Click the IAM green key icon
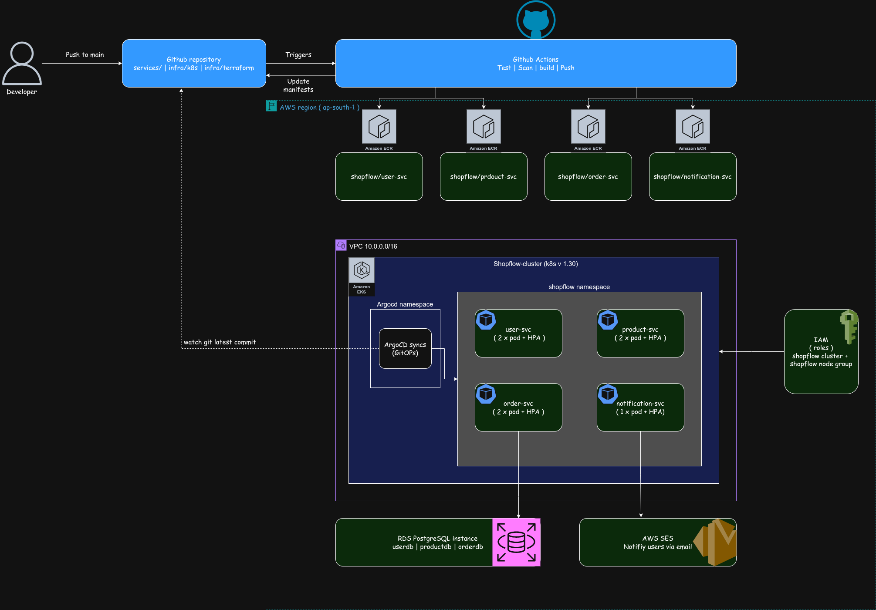 pyautogui.click(x=849, y=327)
